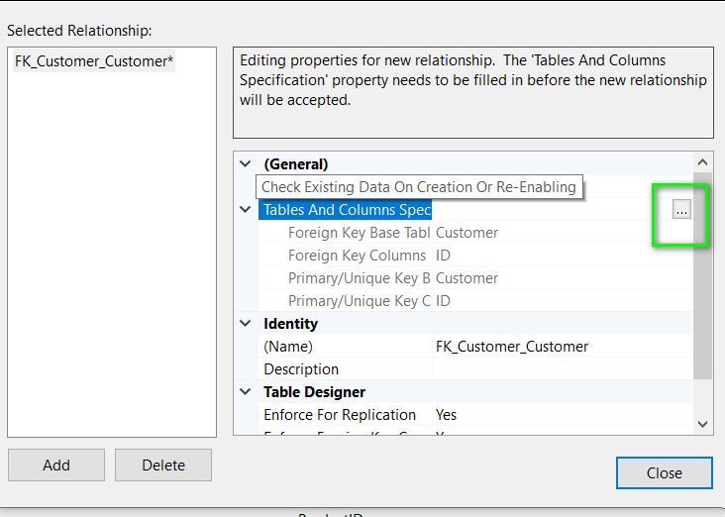Image resolution: width=725 pixels, height=517 pixels.
Task: Click the empty Description value field
Action: coord(561,369)
